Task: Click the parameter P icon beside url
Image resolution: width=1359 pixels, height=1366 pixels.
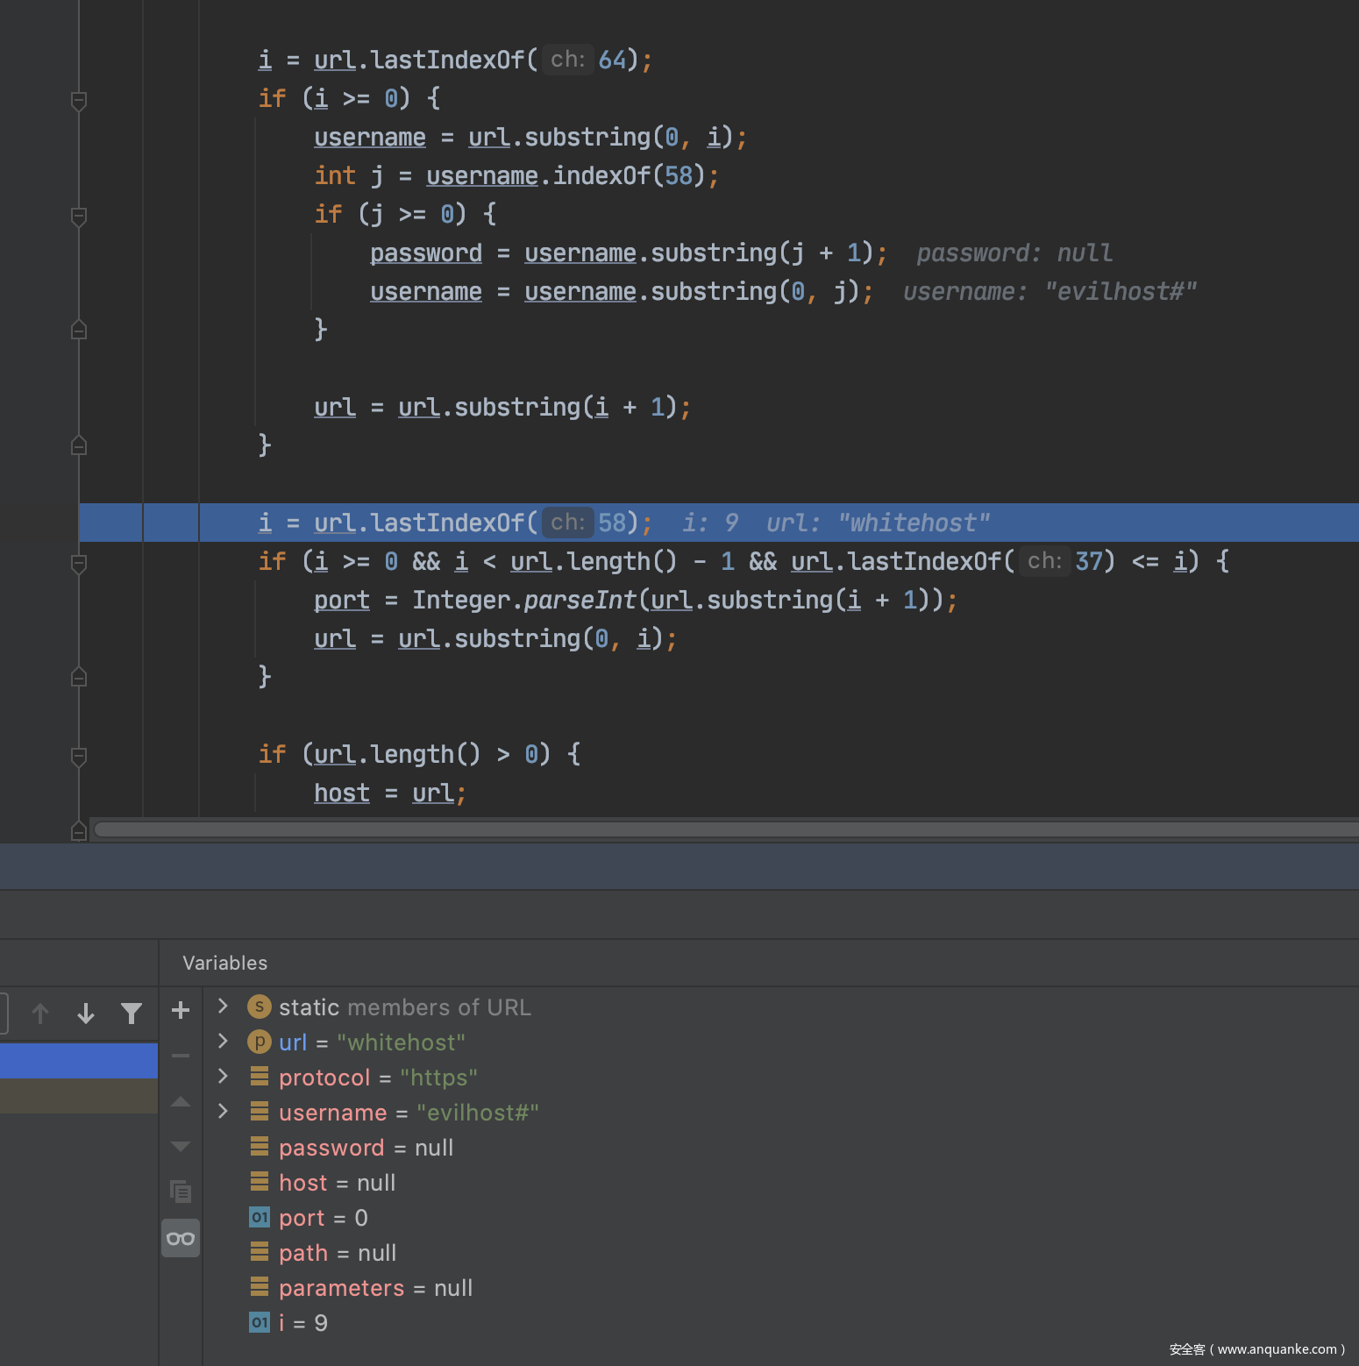Action: click(x=260, y=1042)
